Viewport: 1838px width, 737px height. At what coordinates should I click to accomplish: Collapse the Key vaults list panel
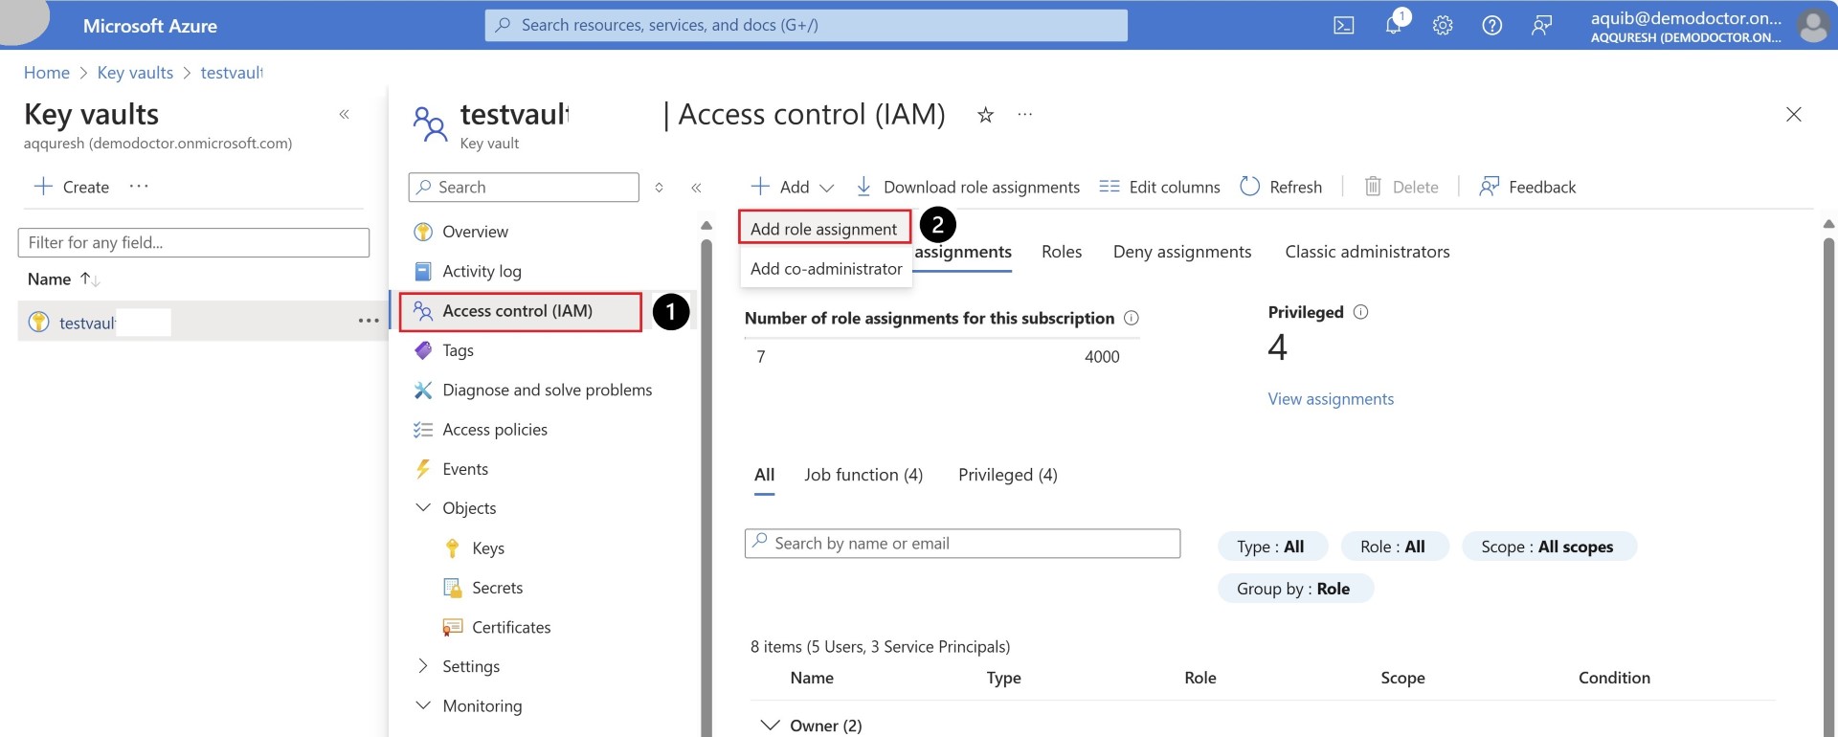tap(345, 115)
